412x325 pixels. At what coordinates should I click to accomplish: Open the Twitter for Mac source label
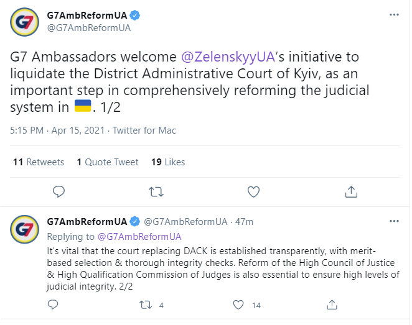coord(144,130)
